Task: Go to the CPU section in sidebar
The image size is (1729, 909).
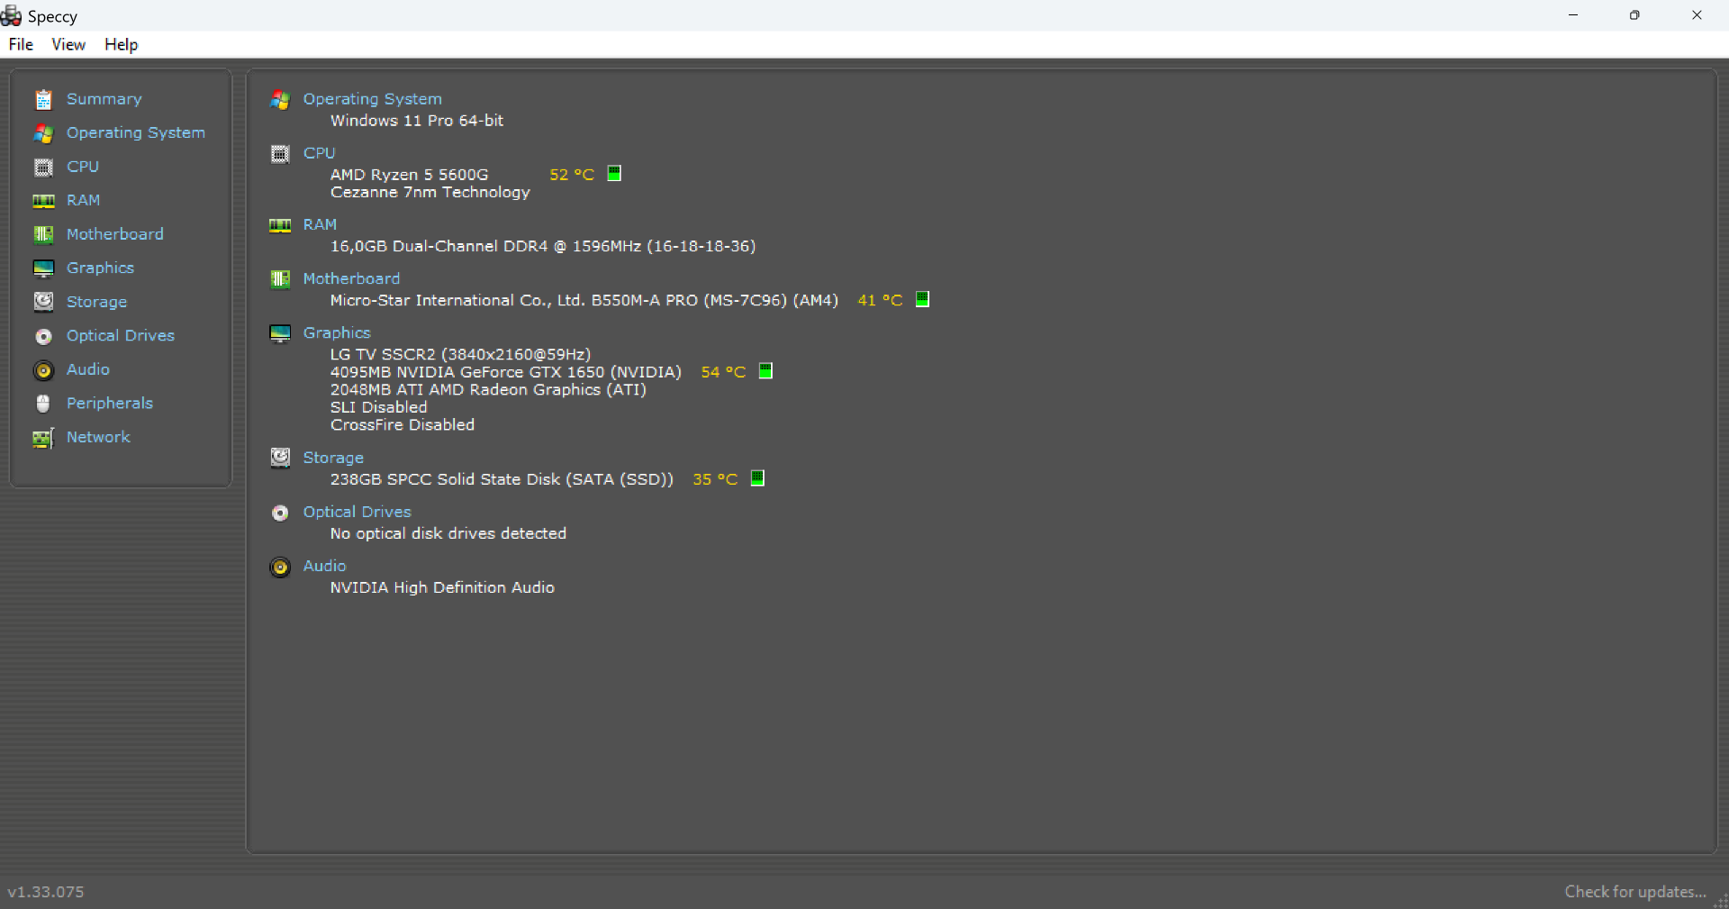Action: click(x=83, y=167)
